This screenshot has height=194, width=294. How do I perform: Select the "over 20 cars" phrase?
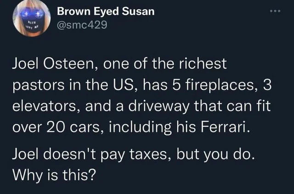(x=56, y=127)
